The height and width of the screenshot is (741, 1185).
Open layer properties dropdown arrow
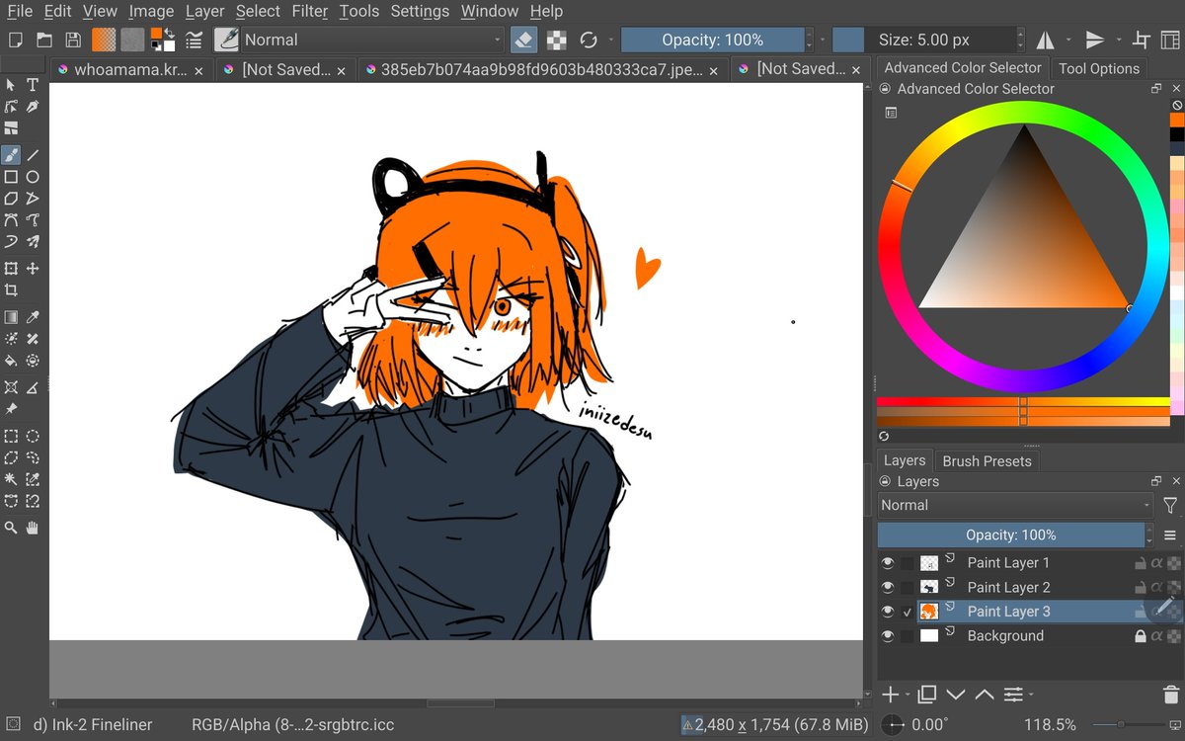(x=1030, y=695)
